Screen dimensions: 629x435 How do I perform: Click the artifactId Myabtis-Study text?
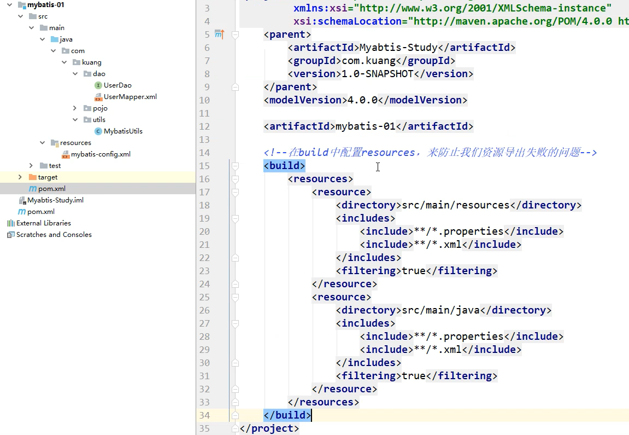pos(398,48)
